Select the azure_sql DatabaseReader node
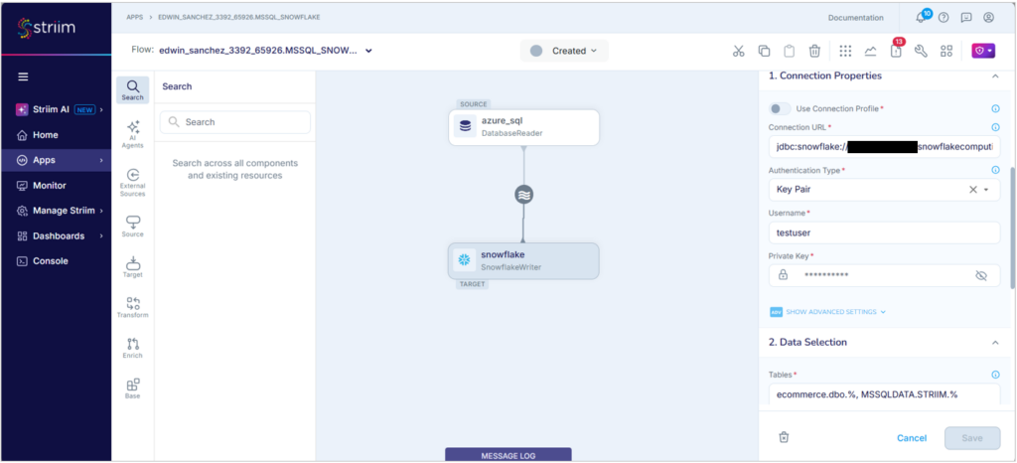The image size is (1017, 463). pos(524,127)
